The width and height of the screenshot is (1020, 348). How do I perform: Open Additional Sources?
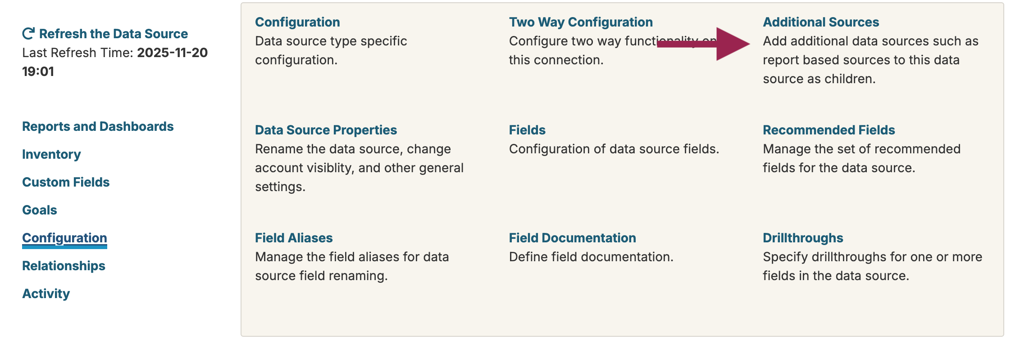[820, 22]
